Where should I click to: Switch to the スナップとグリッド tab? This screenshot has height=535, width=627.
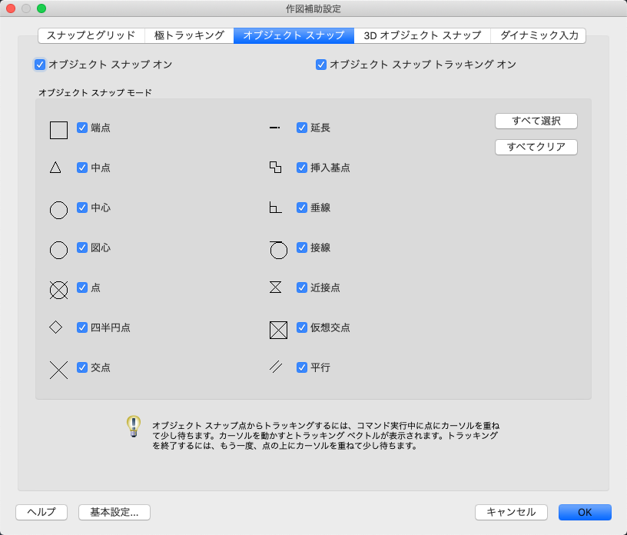(91, 35)
